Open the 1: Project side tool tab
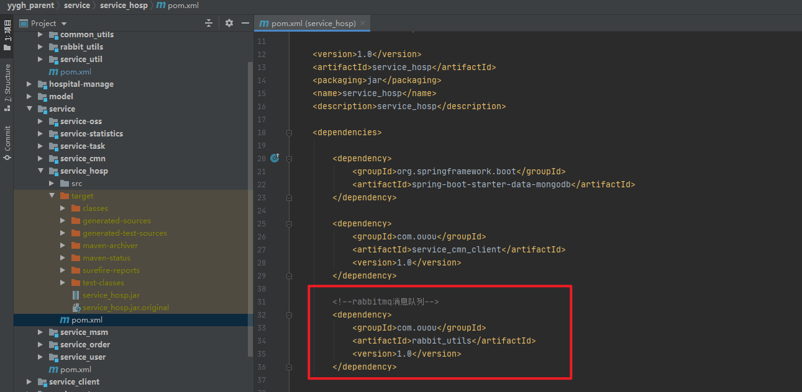Viewport: 802px width, 392px height. click(7, 35)
